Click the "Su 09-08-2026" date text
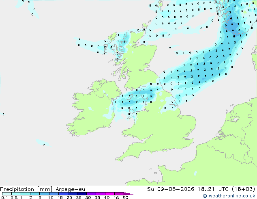This screenshot has height=199, width=257. coord(171,189)
